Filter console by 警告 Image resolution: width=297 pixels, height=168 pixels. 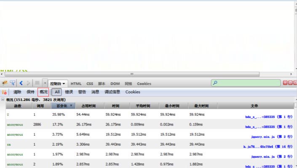click(82, 92)
